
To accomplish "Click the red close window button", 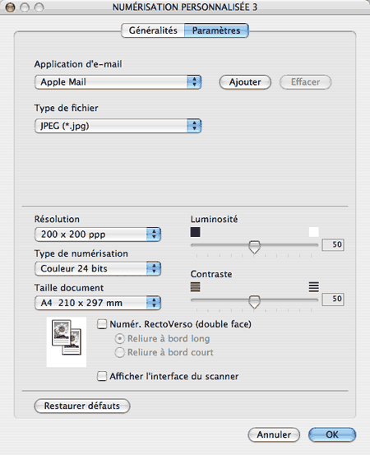I will [x=10, y=7].
